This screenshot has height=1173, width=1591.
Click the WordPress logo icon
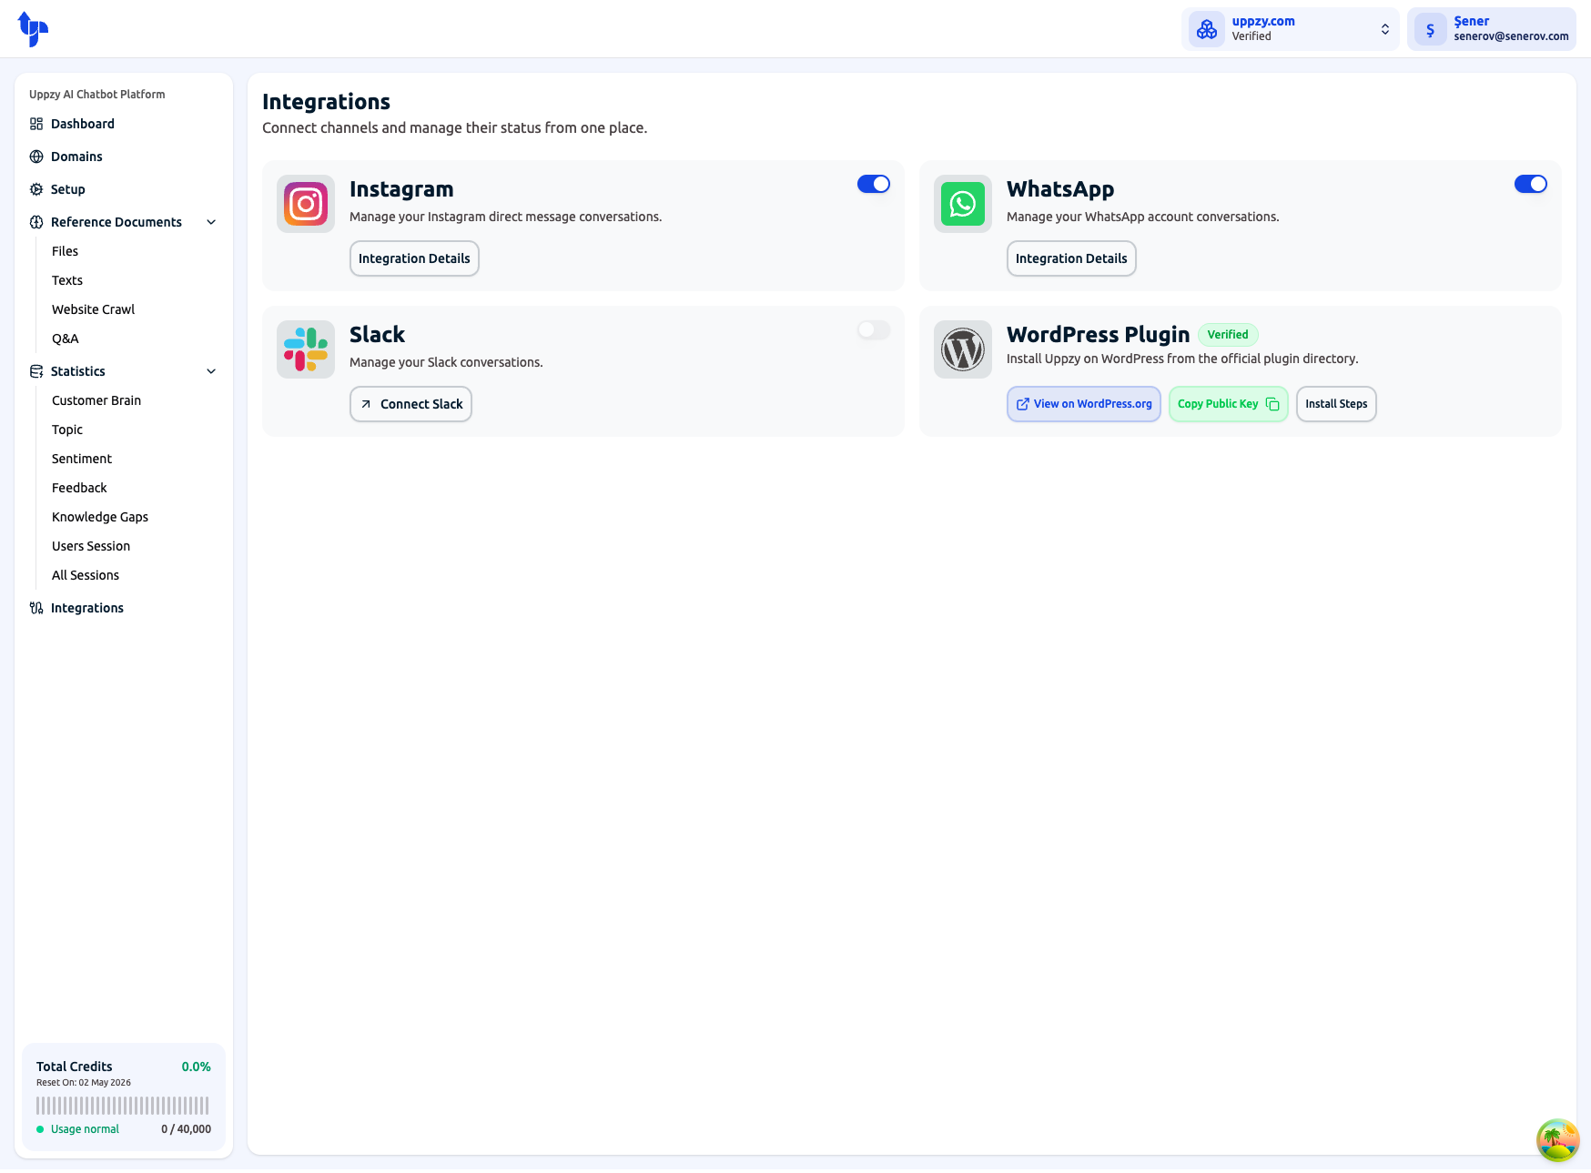(963, 349)
